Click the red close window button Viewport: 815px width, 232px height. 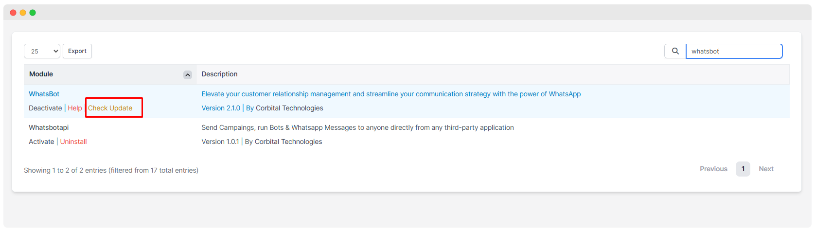[x=13, y=13]
